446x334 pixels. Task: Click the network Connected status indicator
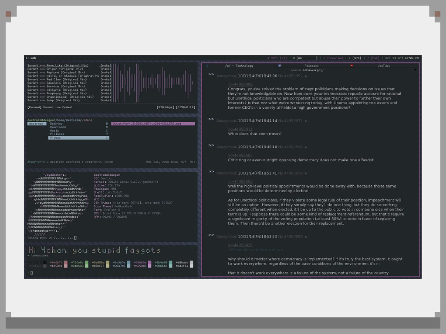(x=333, y=58)
